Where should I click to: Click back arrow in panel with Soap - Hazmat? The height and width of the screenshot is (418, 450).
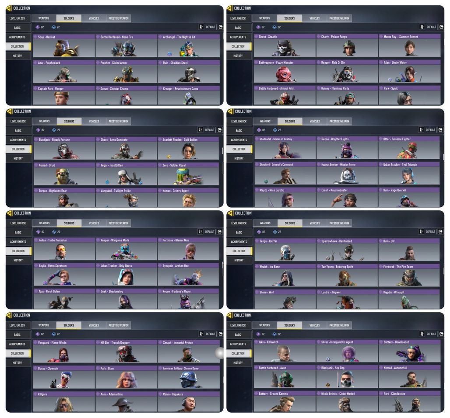(x=9, y=8)
